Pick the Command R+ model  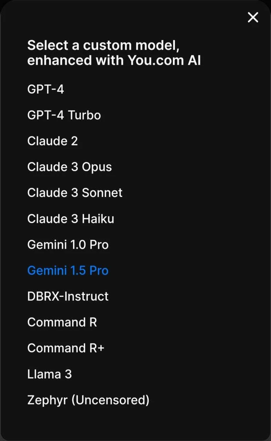point(66,348)
